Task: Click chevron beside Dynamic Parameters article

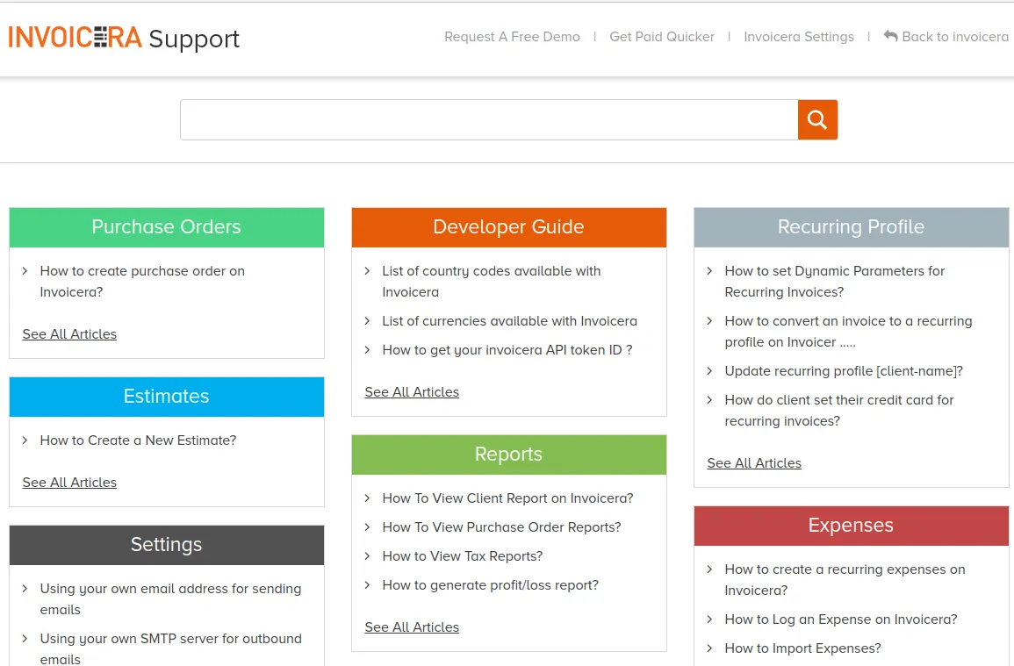Action: pyautogui.click(x=709, y=271)
